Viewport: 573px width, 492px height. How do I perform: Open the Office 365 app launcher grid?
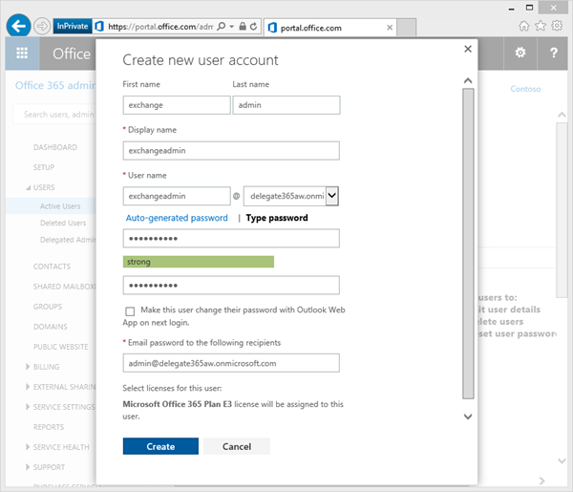[x=20, y=53]
